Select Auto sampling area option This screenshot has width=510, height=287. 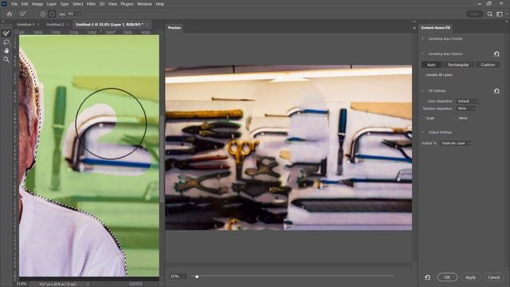coord(431,65)
